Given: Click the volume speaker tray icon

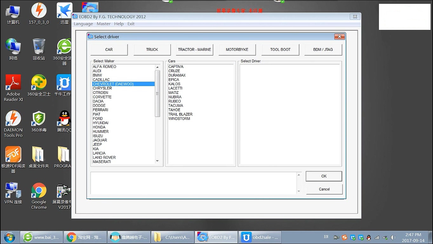Looking at the screenshot, I should 393,237.
